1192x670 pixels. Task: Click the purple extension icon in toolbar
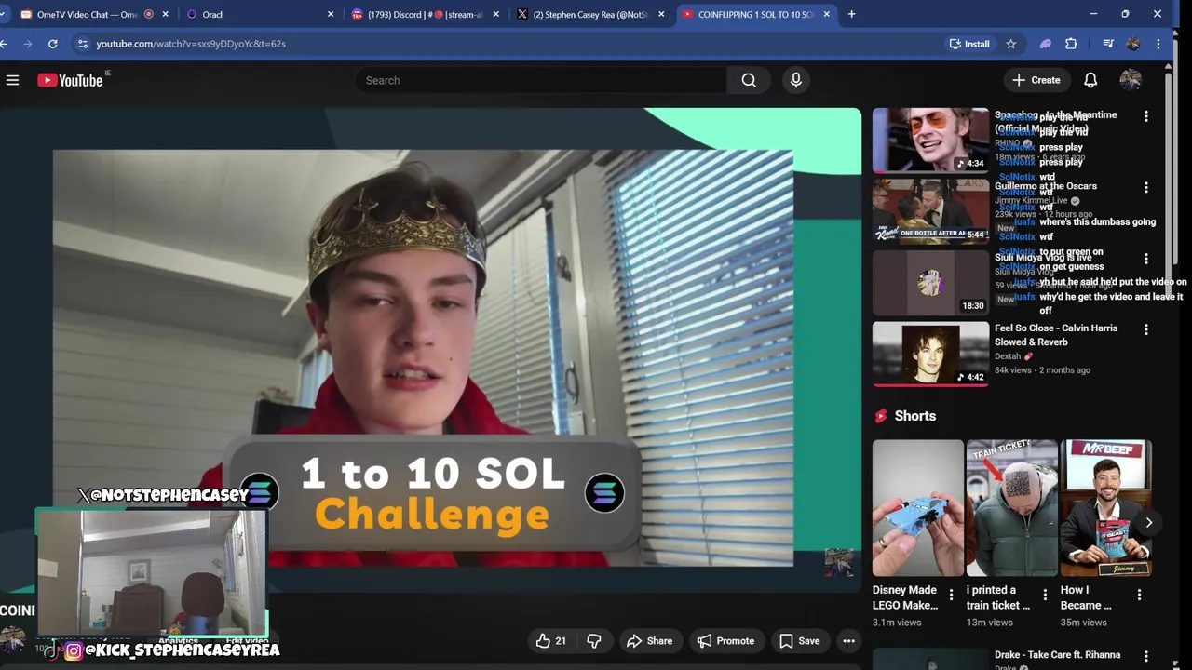1045,44
